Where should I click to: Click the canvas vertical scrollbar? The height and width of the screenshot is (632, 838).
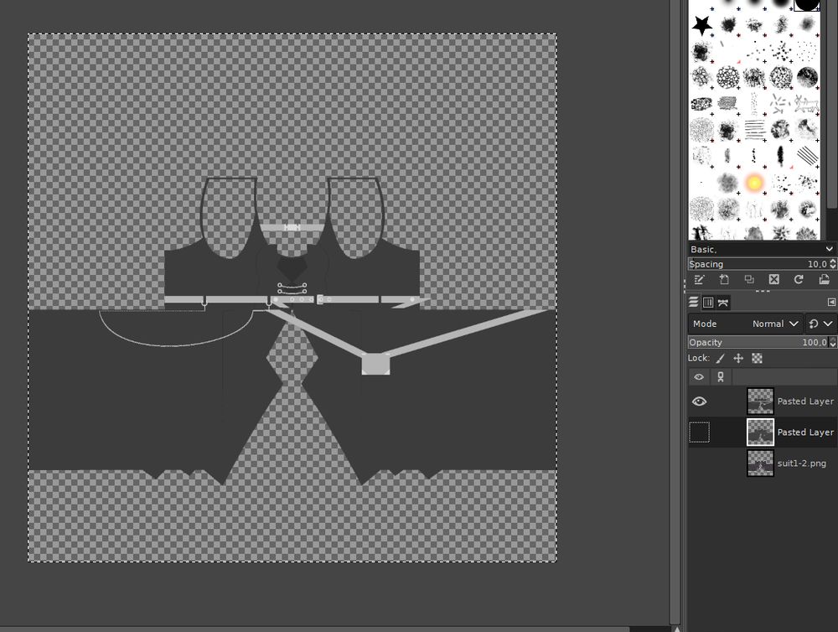click(x=675, y=310)
